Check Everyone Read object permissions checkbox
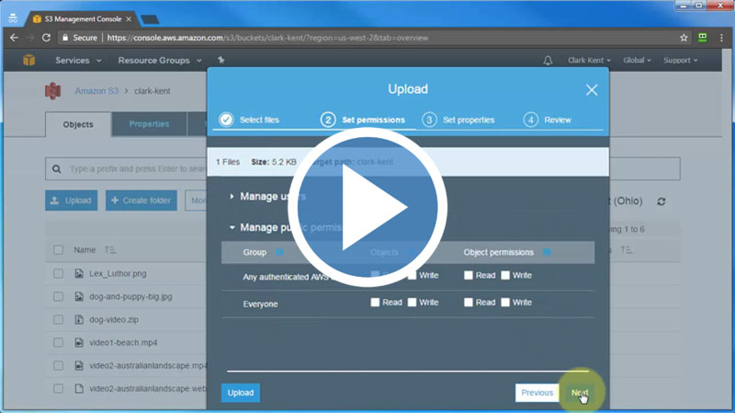The image size is (735, 413). 469,303
